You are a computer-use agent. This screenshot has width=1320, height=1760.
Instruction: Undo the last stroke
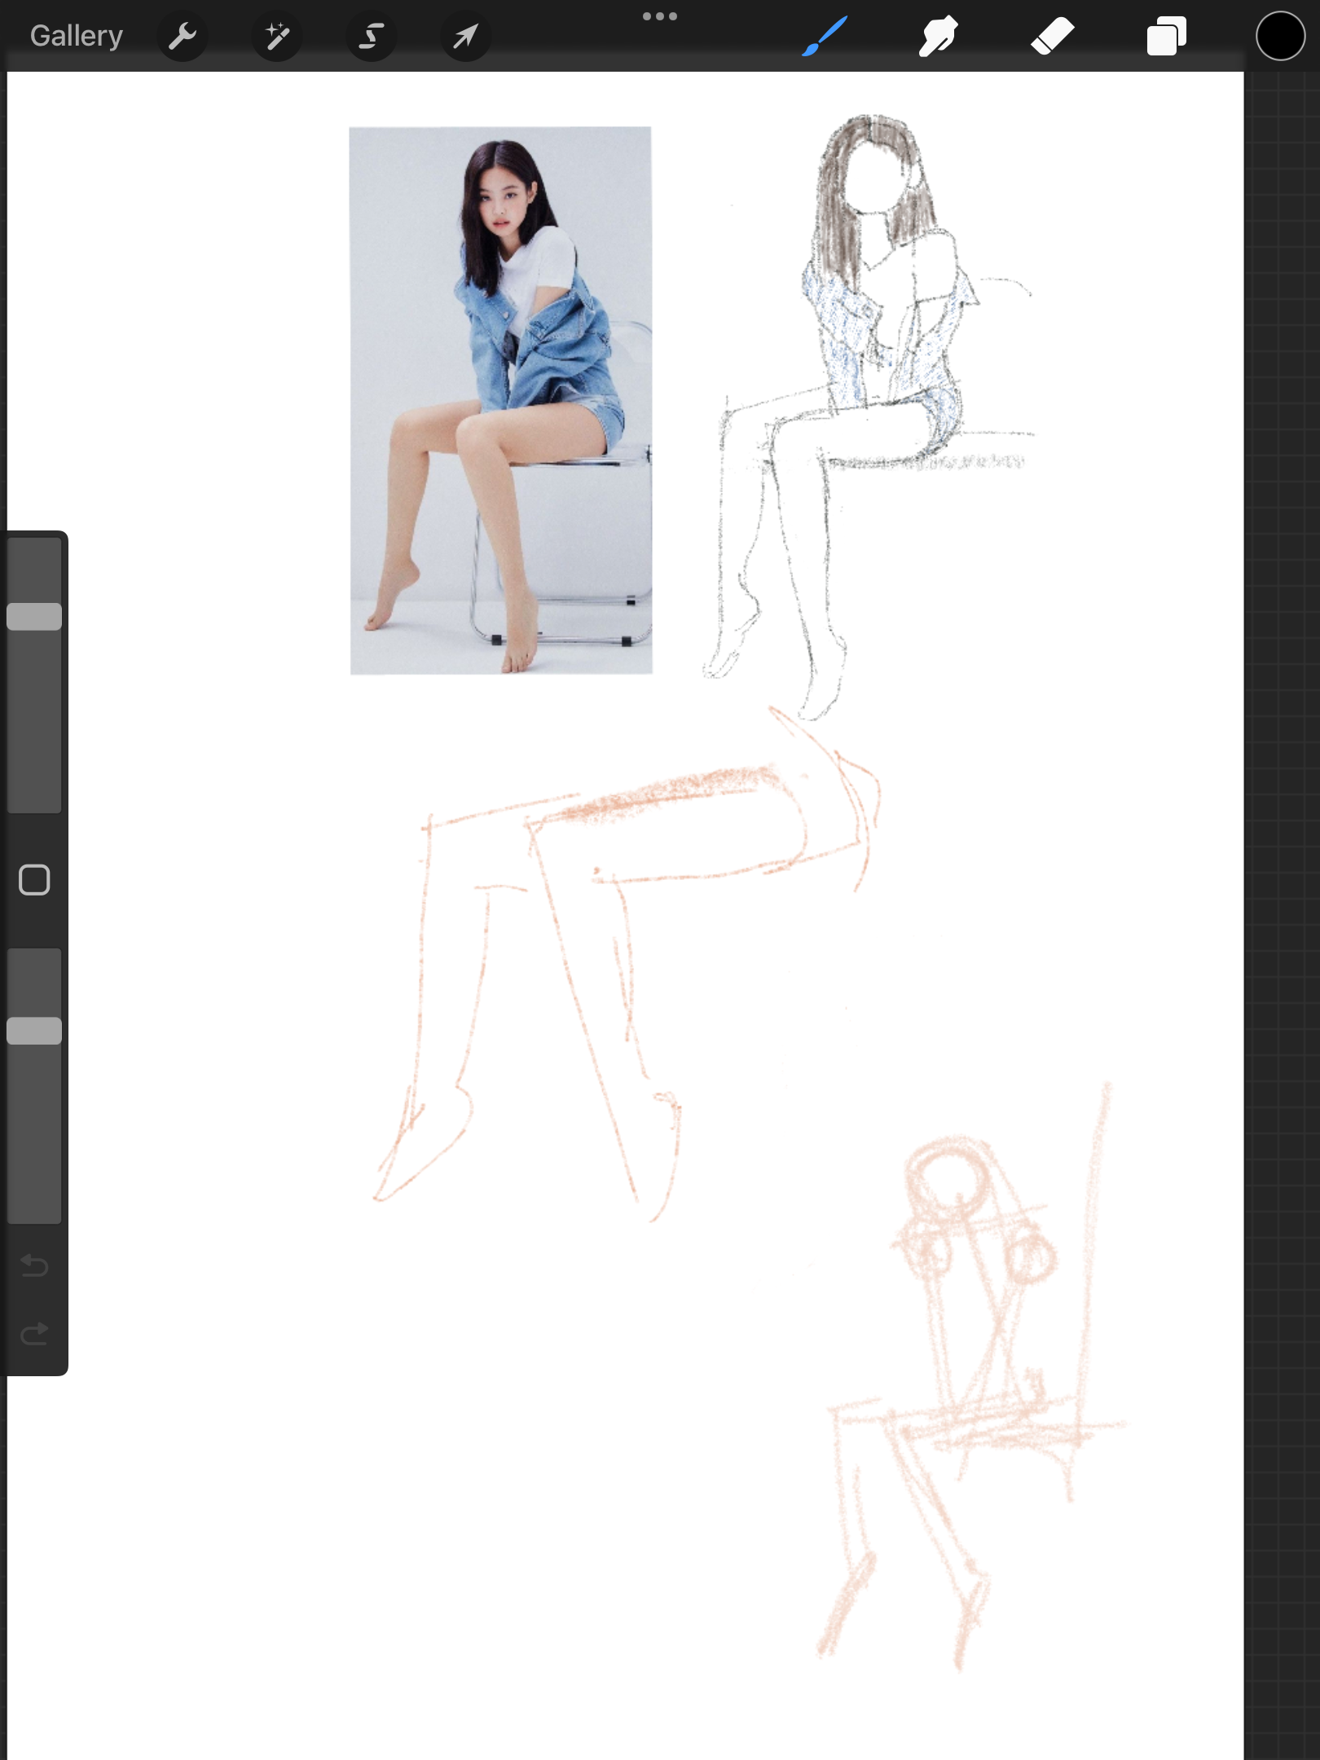(34, 1265)
